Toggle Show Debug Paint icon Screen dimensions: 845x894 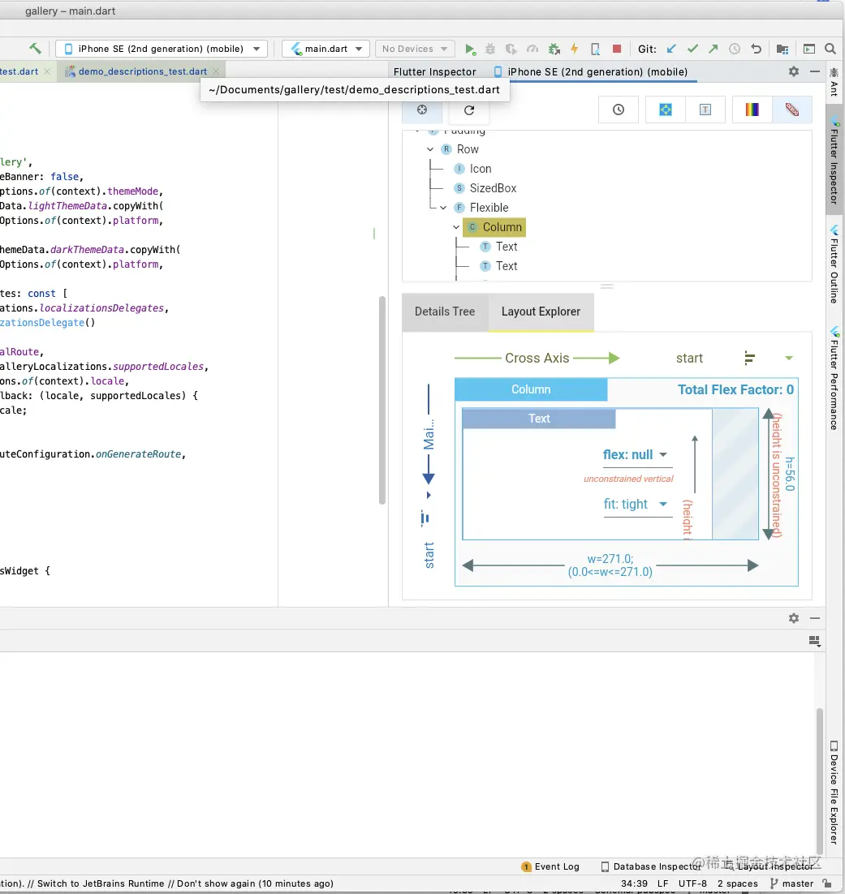point(666,110)
